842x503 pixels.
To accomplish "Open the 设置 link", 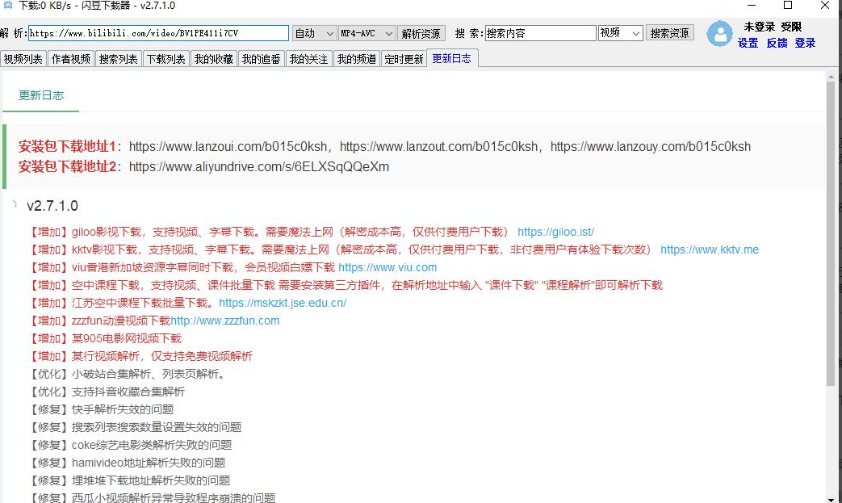I will click(748, 43).
